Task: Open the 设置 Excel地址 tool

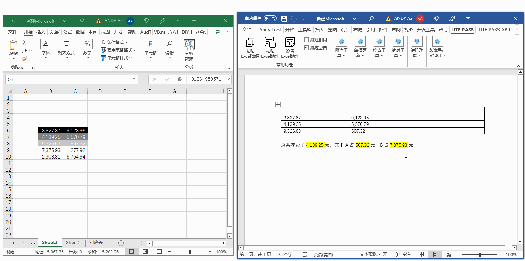Action: 290,43
